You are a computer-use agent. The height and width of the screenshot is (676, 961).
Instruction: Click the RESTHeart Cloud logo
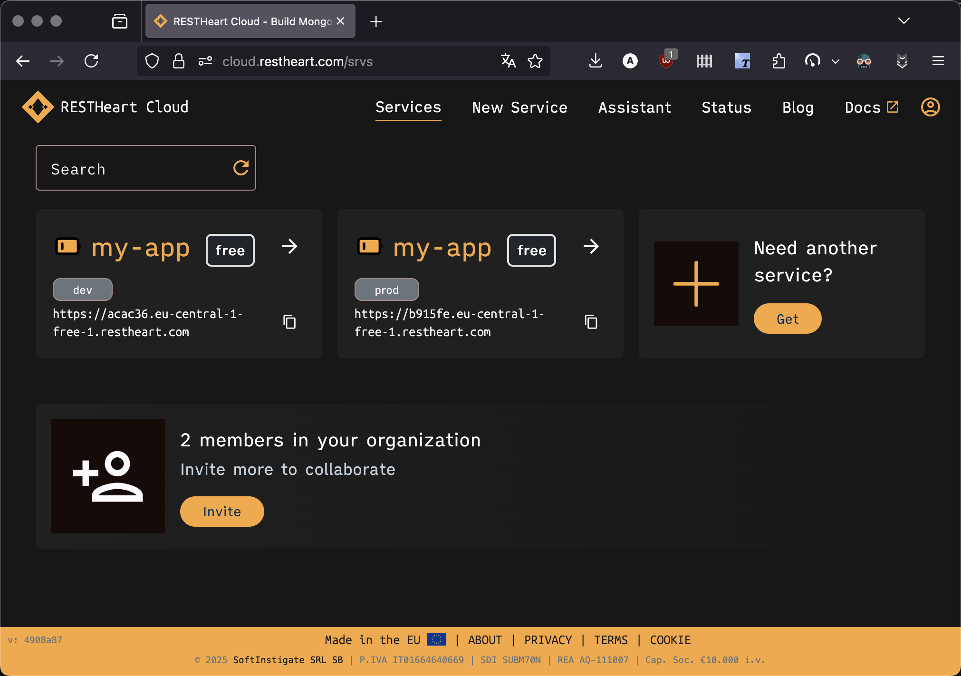[x=38, y=107]
